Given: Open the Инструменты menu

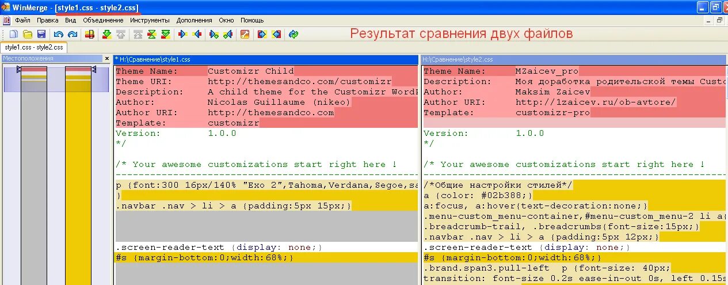Looking at the screenshot, I should click(x=150, y=20).
